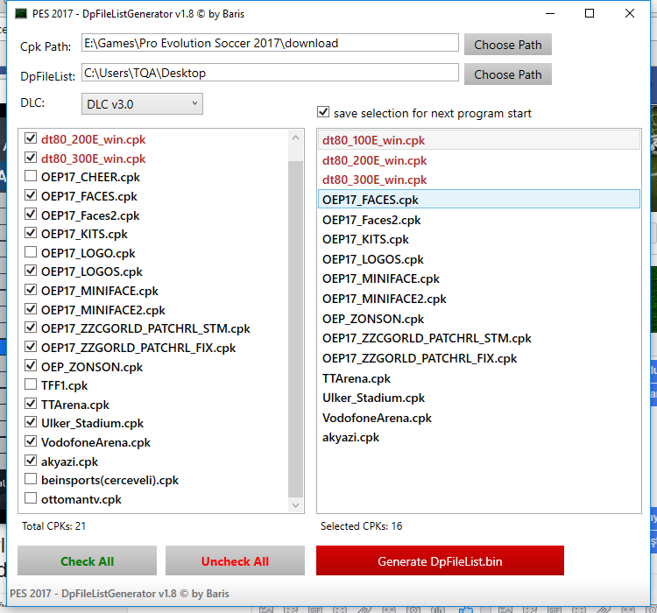Uncheck OEP17_ZZGORLD_PATCHRL_FIX.cpk checkbox
This screenshot has width=657, height=613.
tap(31, 347)
